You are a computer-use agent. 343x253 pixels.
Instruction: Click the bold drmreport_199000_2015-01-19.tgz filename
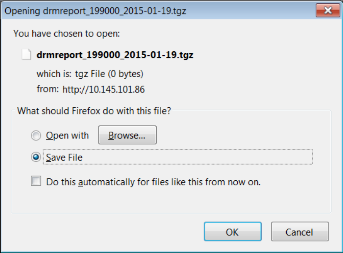115,55
